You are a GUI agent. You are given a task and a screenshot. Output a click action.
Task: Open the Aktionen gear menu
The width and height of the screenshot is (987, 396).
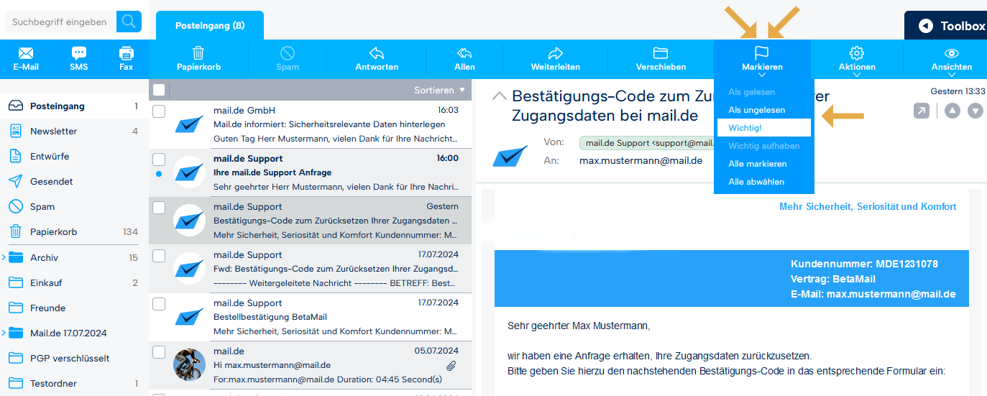tap(857, 59)
